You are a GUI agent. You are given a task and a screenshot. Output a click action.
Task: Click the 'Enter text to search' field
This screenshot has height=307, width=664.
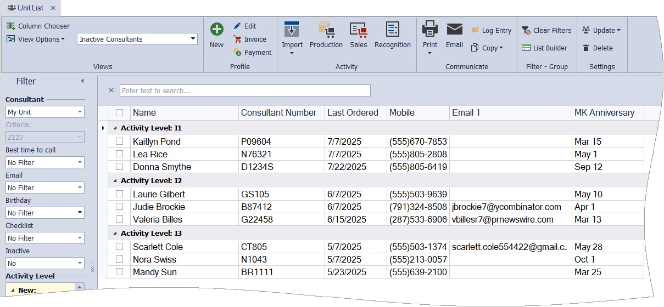pos(245,90)
